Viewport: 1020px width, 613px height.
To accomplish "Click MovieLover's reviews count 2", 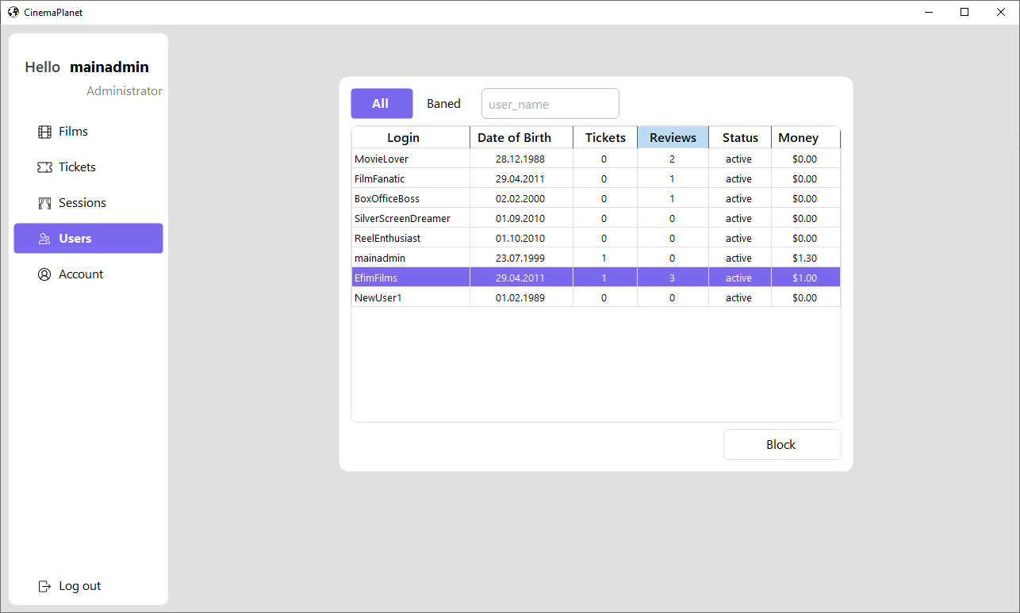I will 673,159.
